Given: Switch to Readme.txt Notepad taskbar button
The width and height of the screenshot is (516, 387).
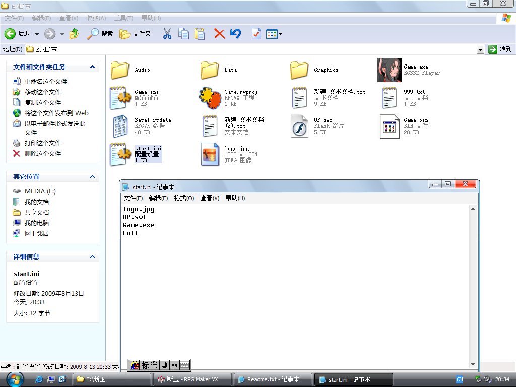Looking at the screenshot, I should [273, 379].
